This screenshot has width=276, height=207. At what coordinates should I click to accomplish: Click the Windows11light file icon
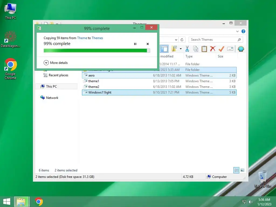pyautogui.click(x=85, y=92)
